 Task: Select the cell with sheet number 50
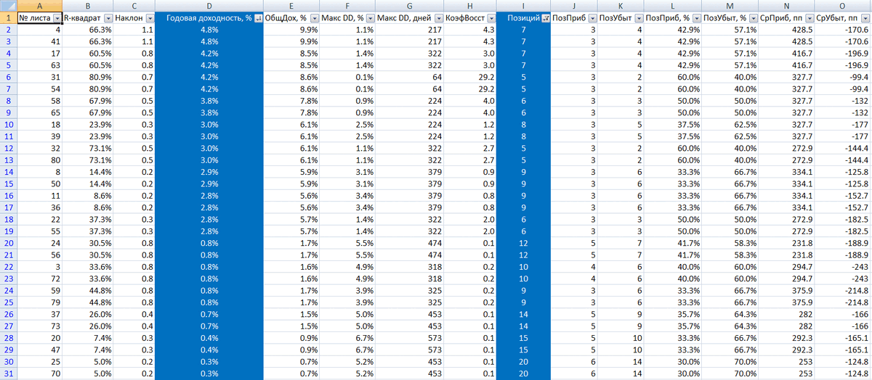[x=39, y=184]
